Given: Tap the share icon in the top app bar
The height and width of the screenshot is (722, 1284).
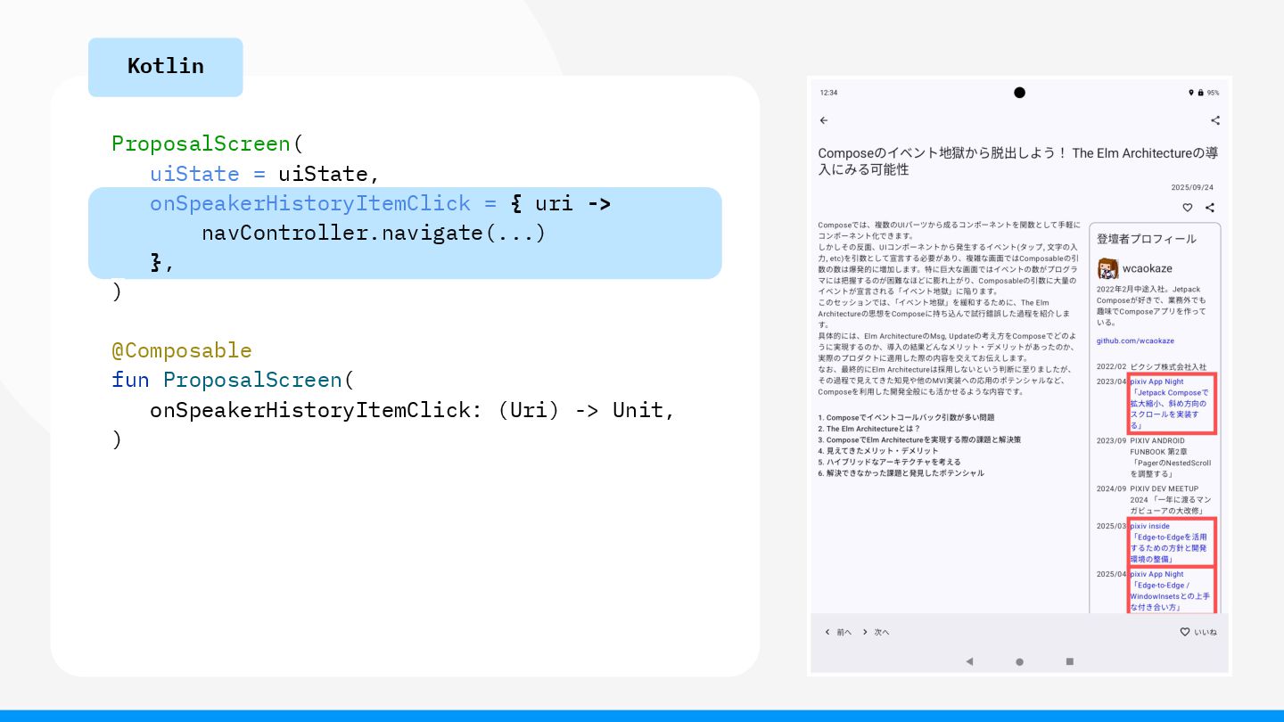Looking at the screenshot, I should pos(1215,120).
